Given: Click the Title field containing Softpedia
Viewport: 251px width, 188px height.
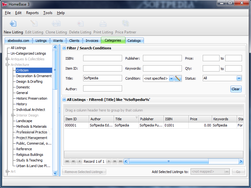Looking at the screenshot, I should pyautogui.click(x=102, y=78).
